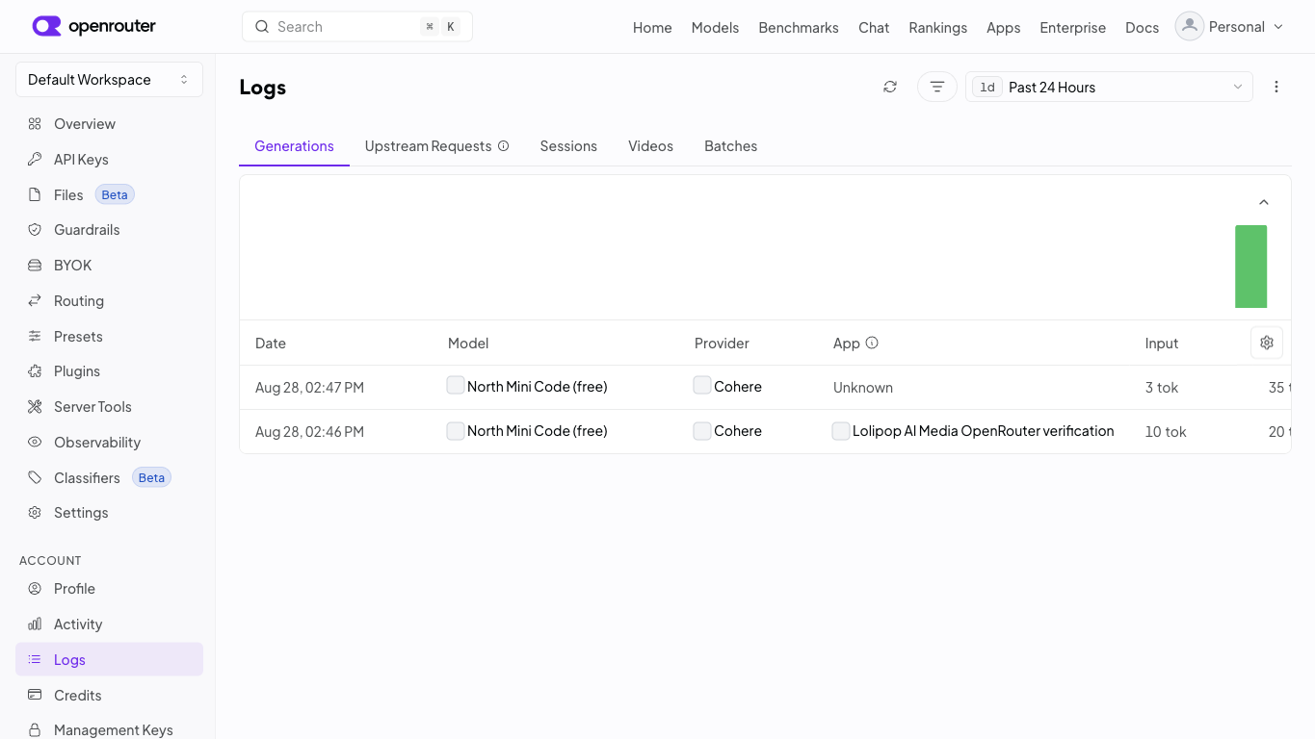The image size is (1315, 739).
Task: Click the Server Tools icon
Action: click(35, 407)
